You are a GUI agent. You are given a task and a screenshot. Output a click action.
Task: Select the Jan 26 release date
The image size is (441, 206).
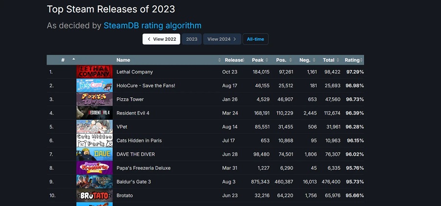tap(229, 99)
